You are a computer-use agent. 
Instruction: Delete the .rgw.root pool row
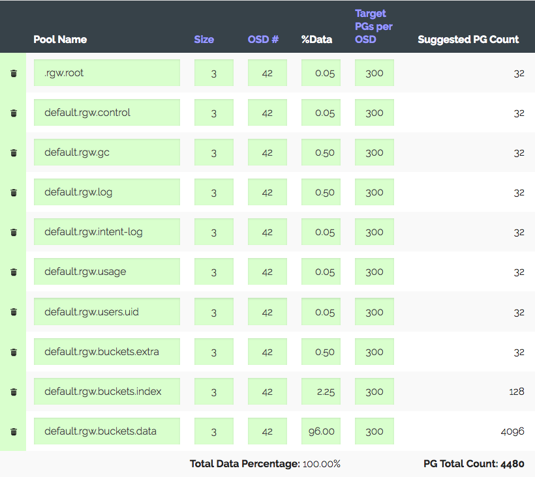click(14, 73)
